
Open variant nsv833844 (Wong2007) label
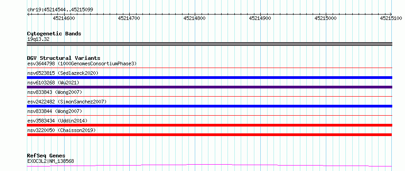[x=55, y=111]
